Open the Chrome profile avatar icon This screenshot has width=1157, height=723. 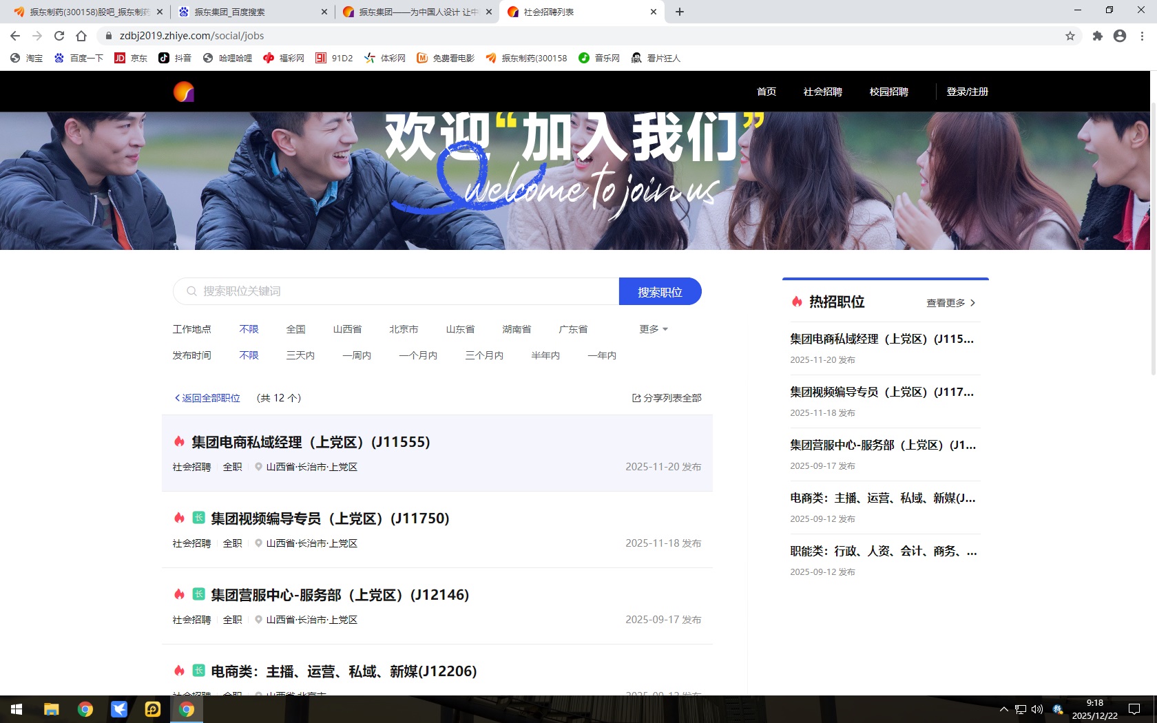[1120, 36]
